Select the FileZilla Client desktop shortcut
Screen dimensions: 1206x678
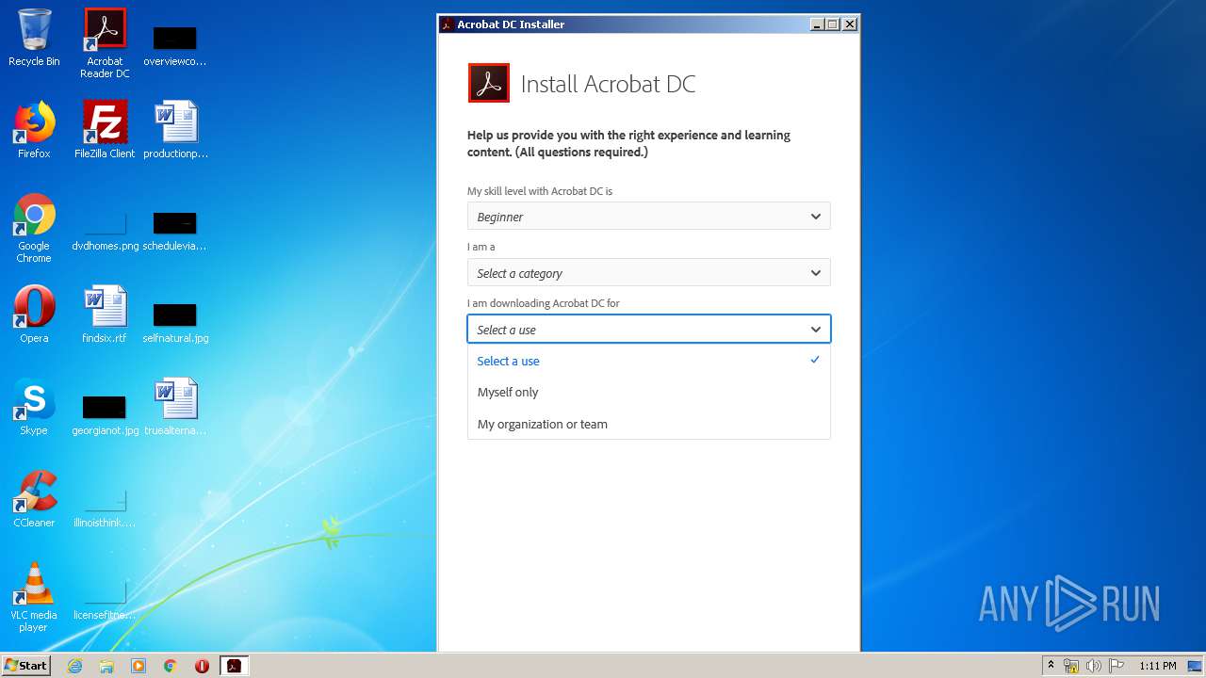click(x=105, y=130)
